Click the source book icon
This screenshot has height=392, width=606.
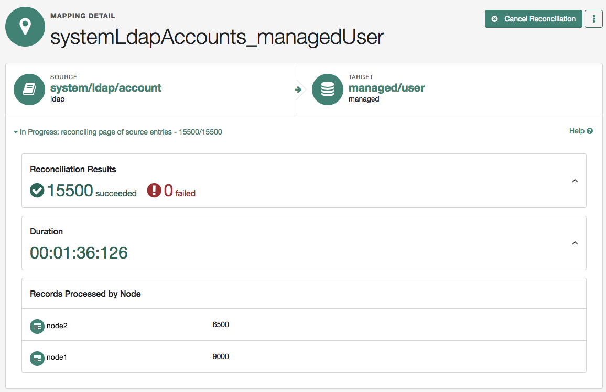click(29, 89)
